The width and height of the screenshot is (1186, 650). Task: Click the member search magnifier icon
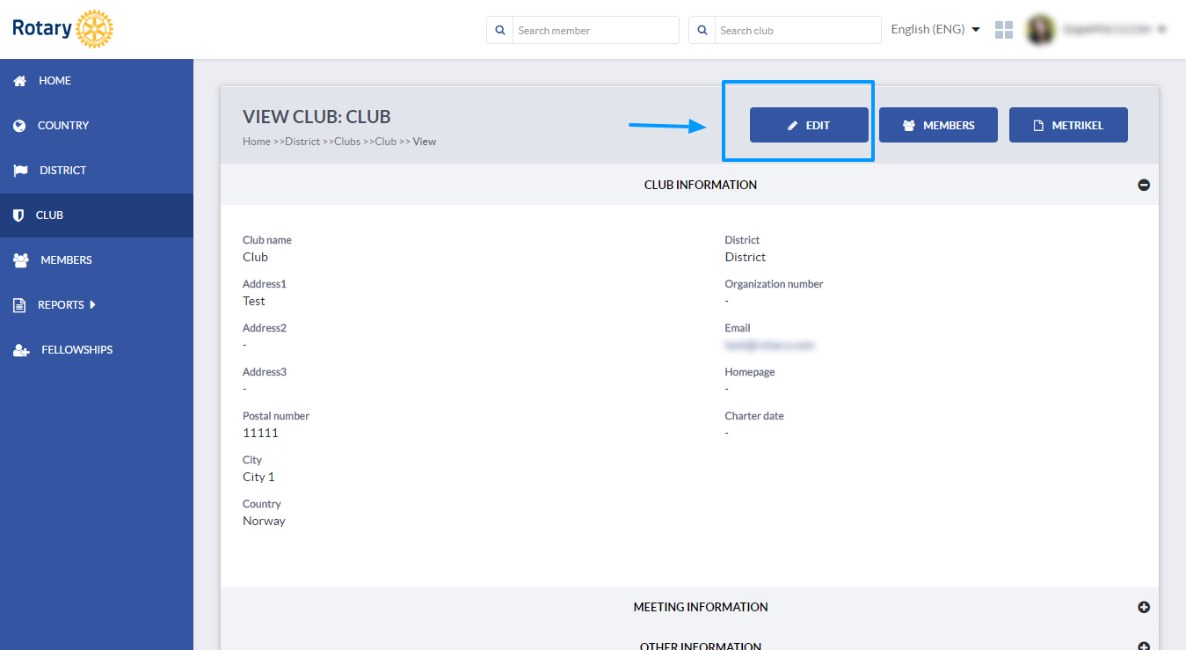pos(500,30)
